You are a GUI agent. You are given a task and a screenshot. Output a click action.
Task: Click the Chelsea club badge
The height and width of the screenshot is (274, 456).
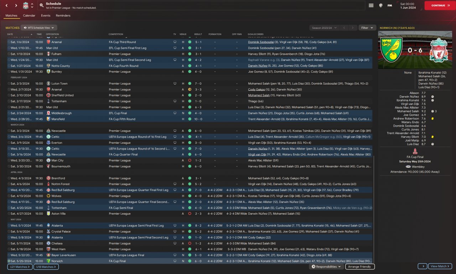pyautogui.click(x=49, y=243)
